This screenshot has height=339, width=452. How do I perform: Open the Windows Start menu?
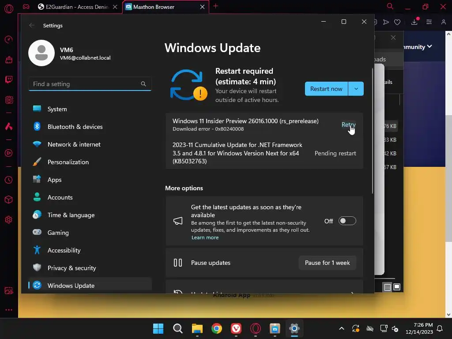[x=158, y=328]
